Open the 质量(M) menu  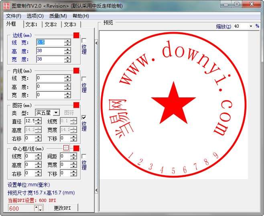[x=58, y=16]
